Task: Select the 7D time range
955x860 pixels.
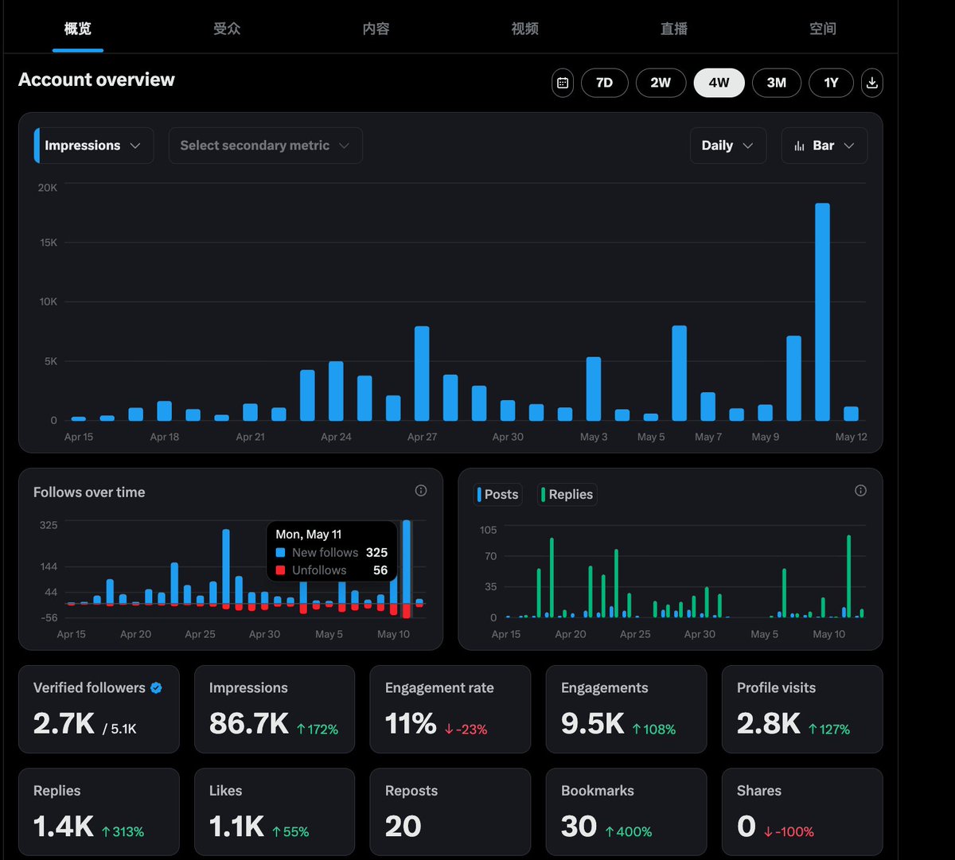Action: coord(605,83)
